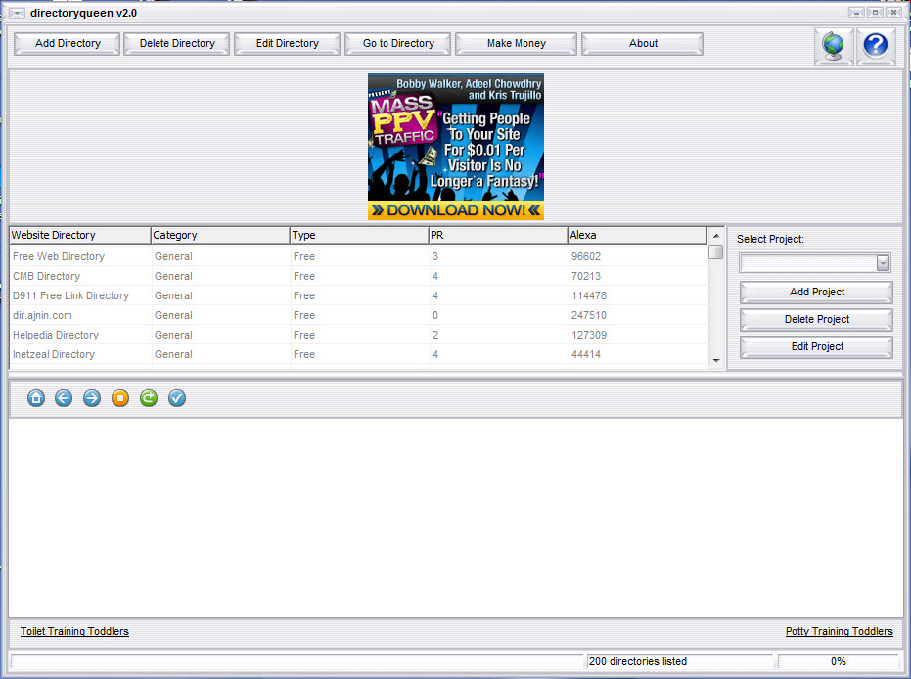Click Go to Directory
This screenshot has width=911, height=679.
(x=398, y=44)
